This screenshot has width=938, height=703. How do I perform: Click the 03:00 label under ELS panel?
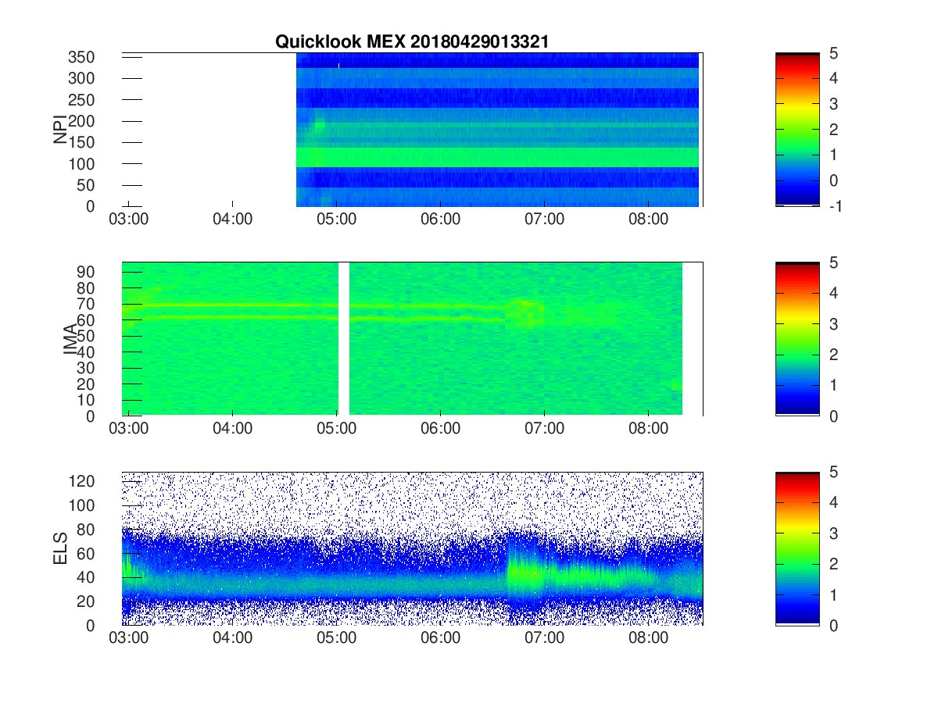(x=129, y=638)
